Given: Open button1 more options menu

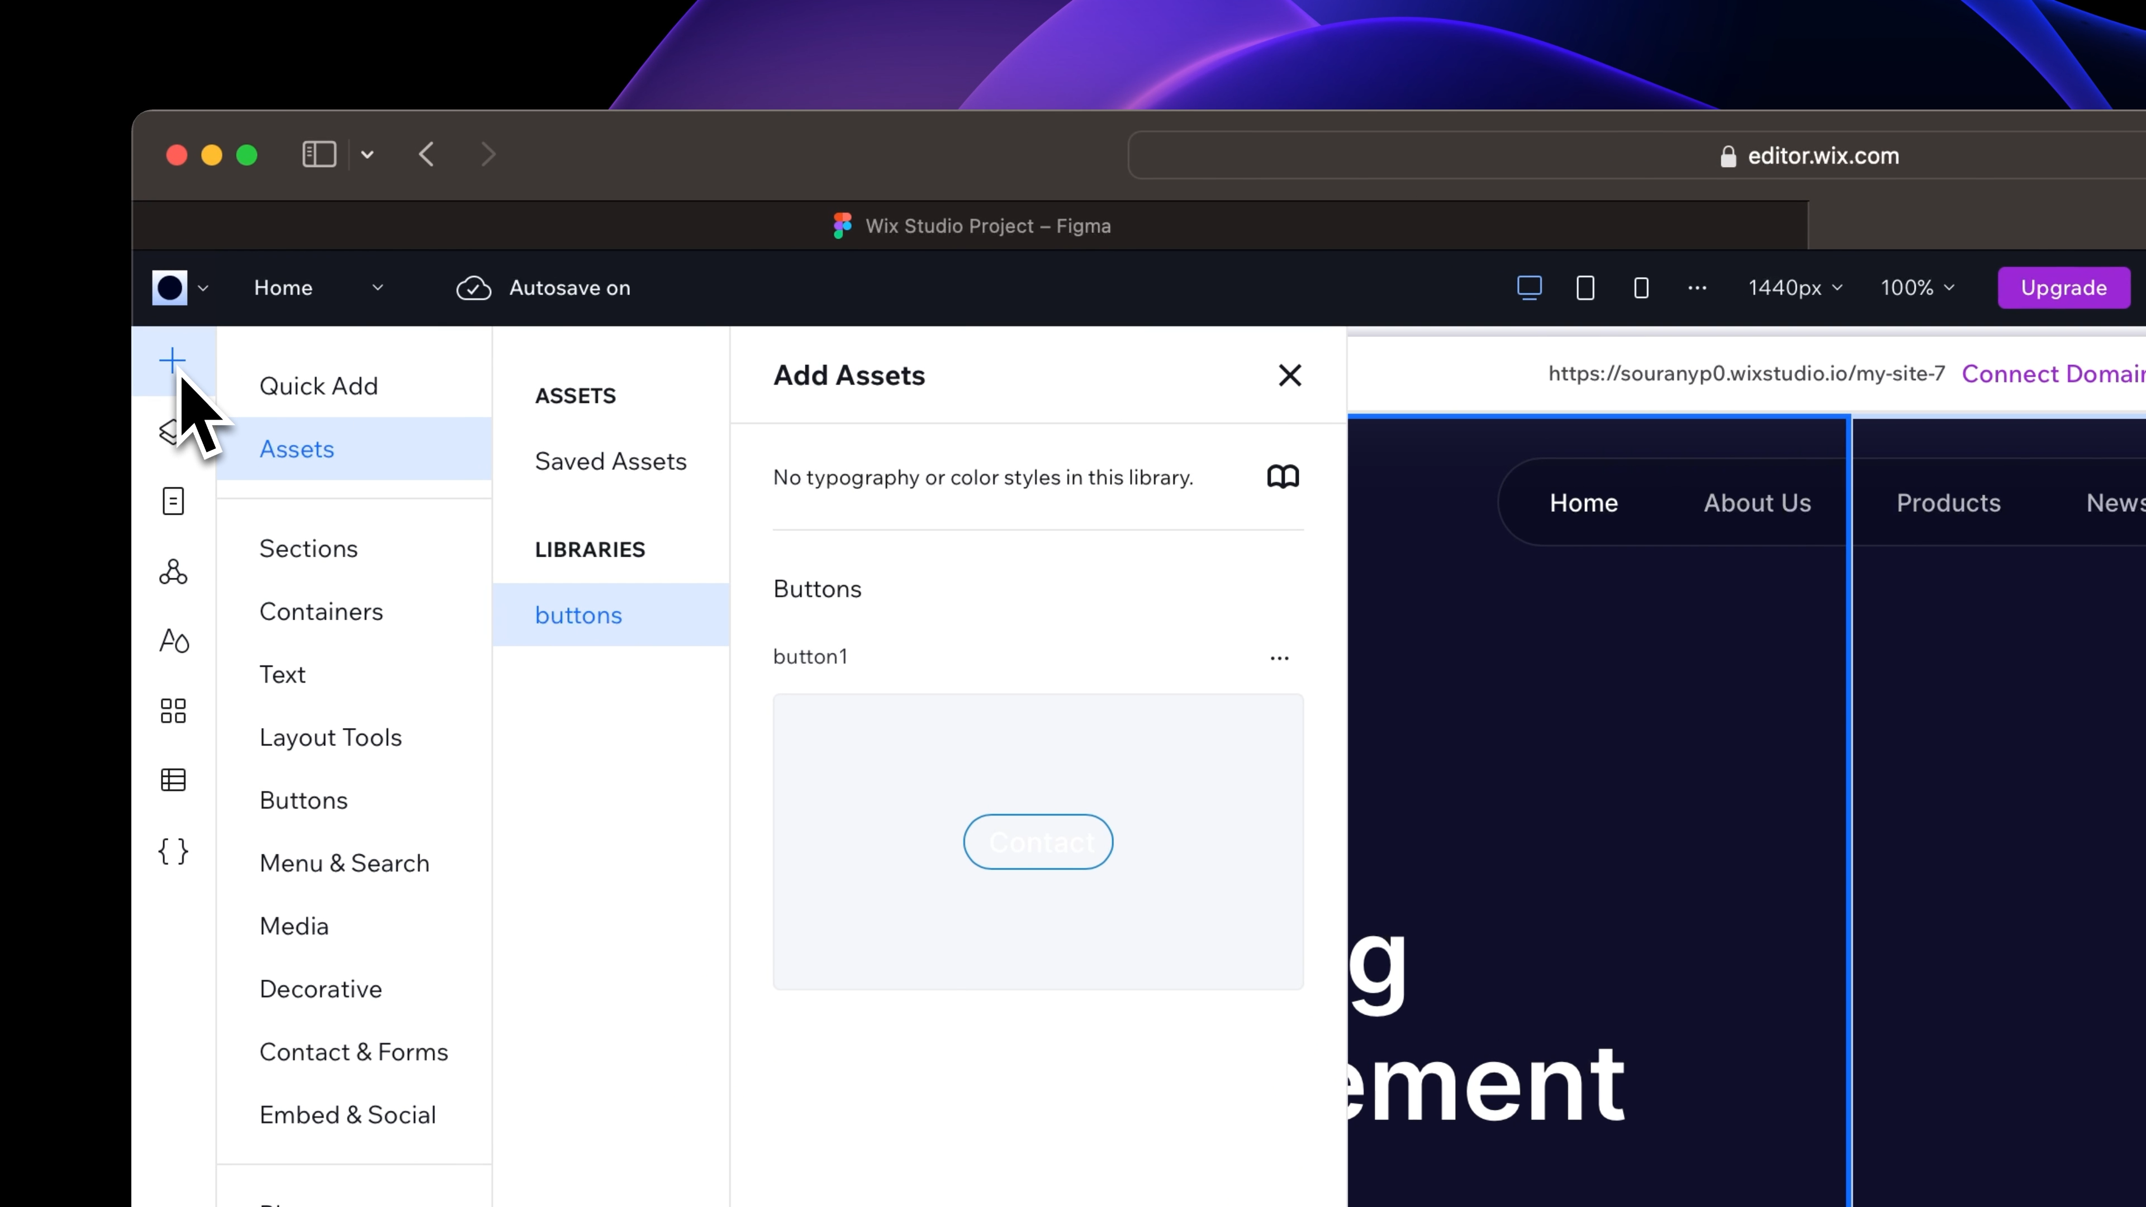Looking at the screenshot, I should pyautogui.click(x=1280, y=658).
